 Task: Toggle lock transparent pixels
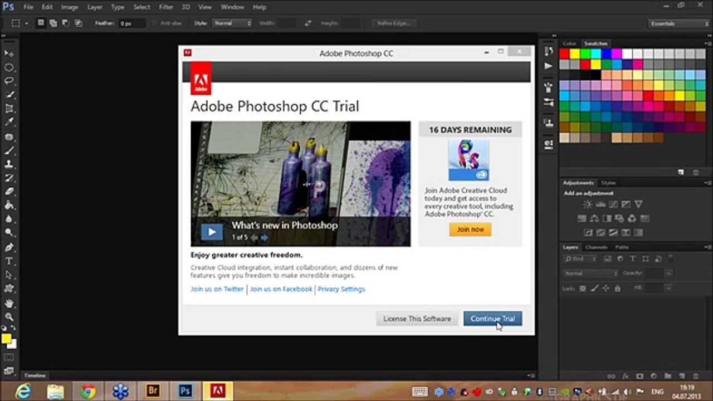[583, 288]
